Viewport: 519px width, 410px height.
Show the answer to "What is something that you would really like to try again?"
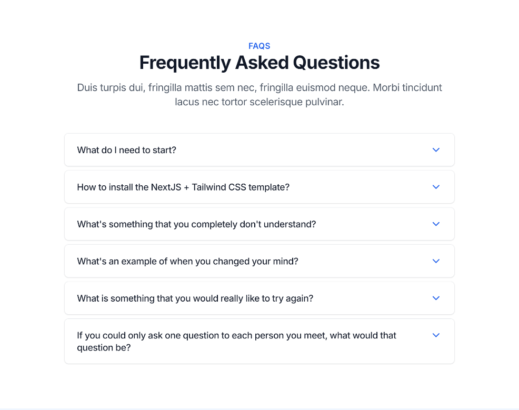tap(195, 298)
